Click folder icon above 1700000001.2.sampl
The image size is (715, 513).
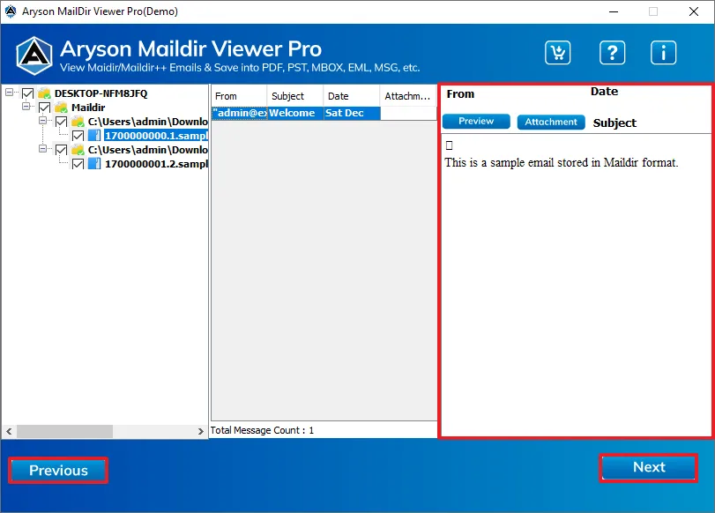tap(78, 150)
